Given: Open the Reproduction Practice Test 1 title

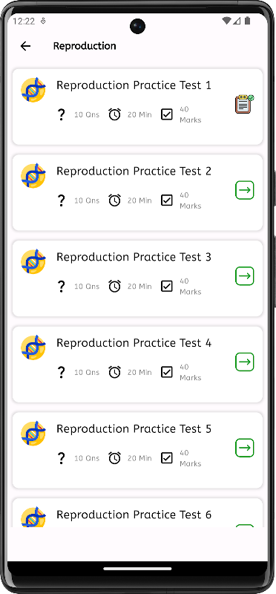Looking at the screenshot, I should tap(134, 85).
